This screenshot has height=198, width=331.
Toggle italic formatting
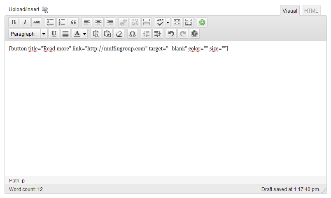click(25, 22)
